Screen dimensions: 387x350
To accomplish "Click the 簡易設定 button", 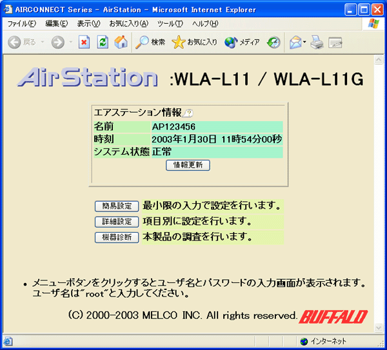I will [x=117, y=206].
